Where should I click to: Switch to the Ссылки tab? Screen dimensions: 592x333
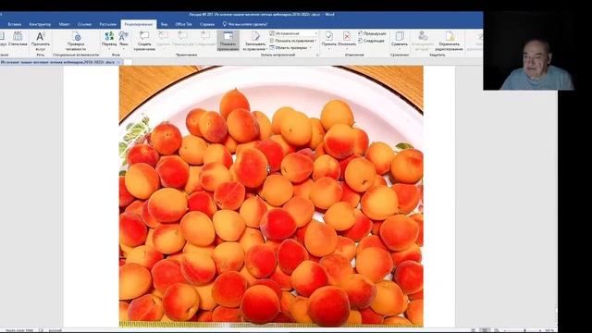point(84,24)
